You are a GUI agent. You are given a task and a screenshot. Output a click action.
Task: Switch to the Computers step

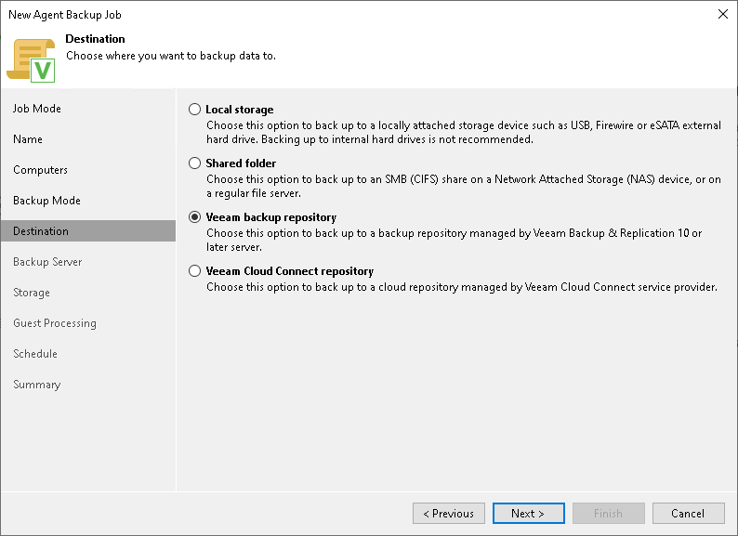click(40, 170)
